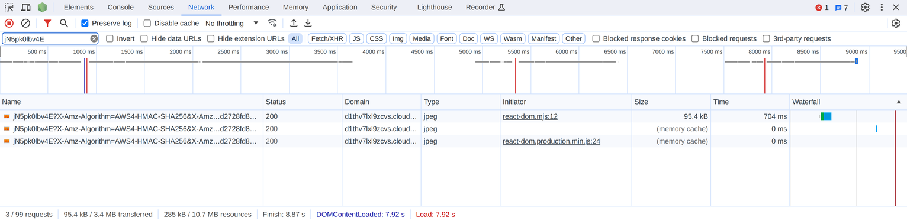This screenshot has height=221, width=907.
Task: Open the Security tab
Action: [x=384, y=8]
